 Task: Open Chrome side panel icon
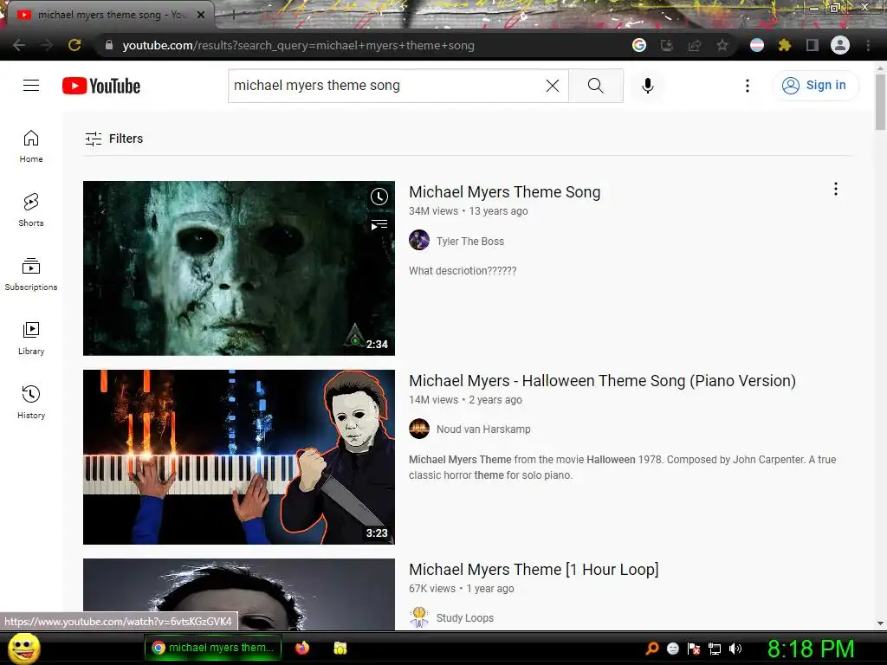pyautogui.click(x=813, y=45)
